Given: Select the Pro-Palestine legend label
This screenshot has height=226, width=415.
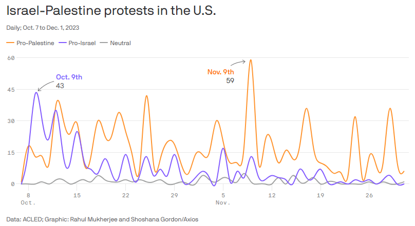Looking at the screenshot, I should (x=35, y=43).
